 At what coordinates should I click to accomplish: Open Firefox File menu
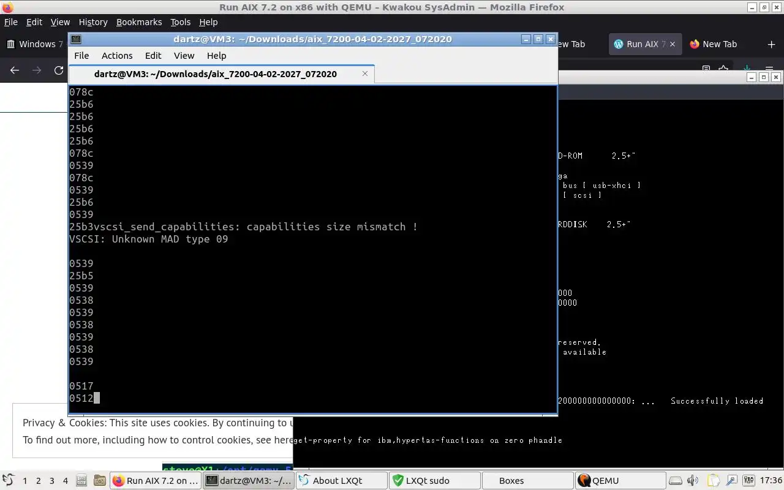coord(11,22)
